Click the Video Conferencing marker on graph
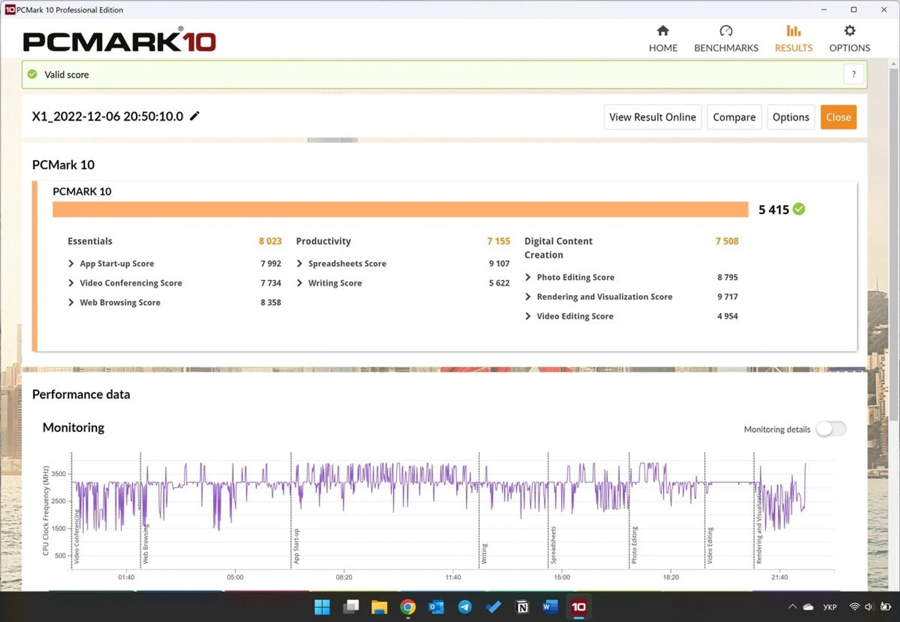 76,537
